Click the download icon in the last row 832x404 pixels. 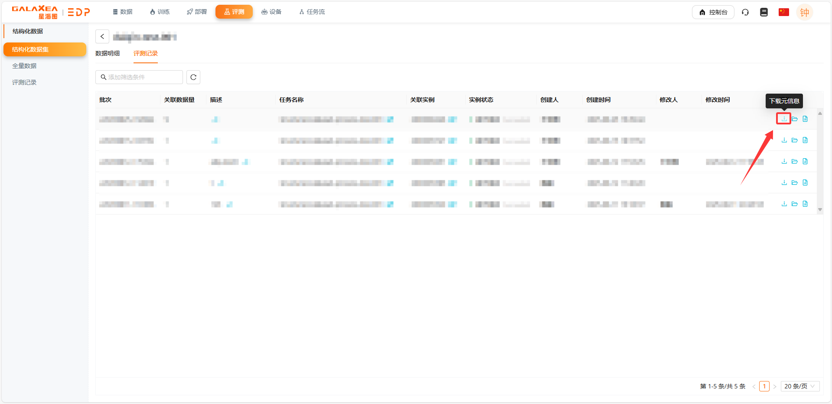point(784,204)
